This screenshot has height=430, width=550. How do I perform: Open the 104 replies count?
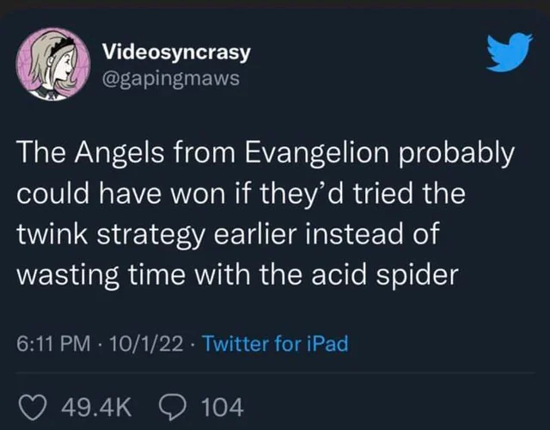pos(223,405)
